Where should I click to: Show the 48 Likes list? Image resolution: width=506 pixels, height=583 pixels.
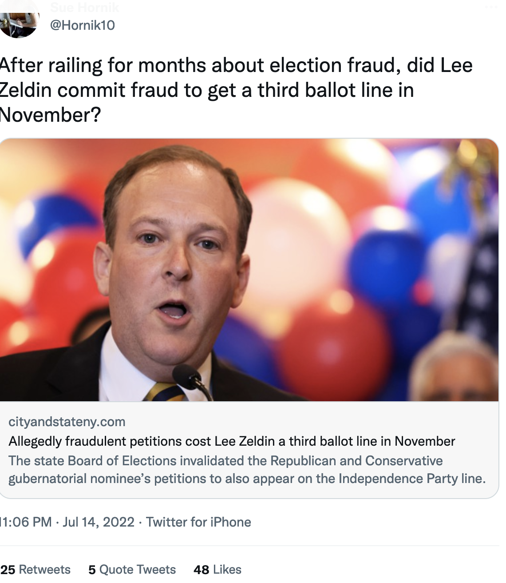[x=217, y=569]
